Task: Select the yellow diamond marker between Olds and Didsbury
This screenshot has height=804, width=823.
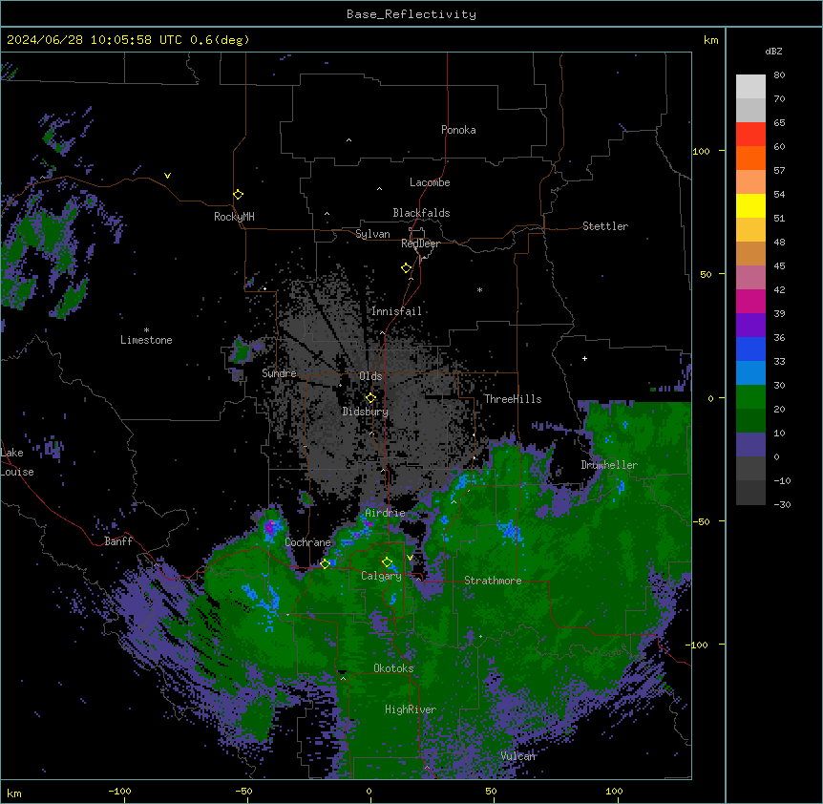Action: (x=370, y=398)
